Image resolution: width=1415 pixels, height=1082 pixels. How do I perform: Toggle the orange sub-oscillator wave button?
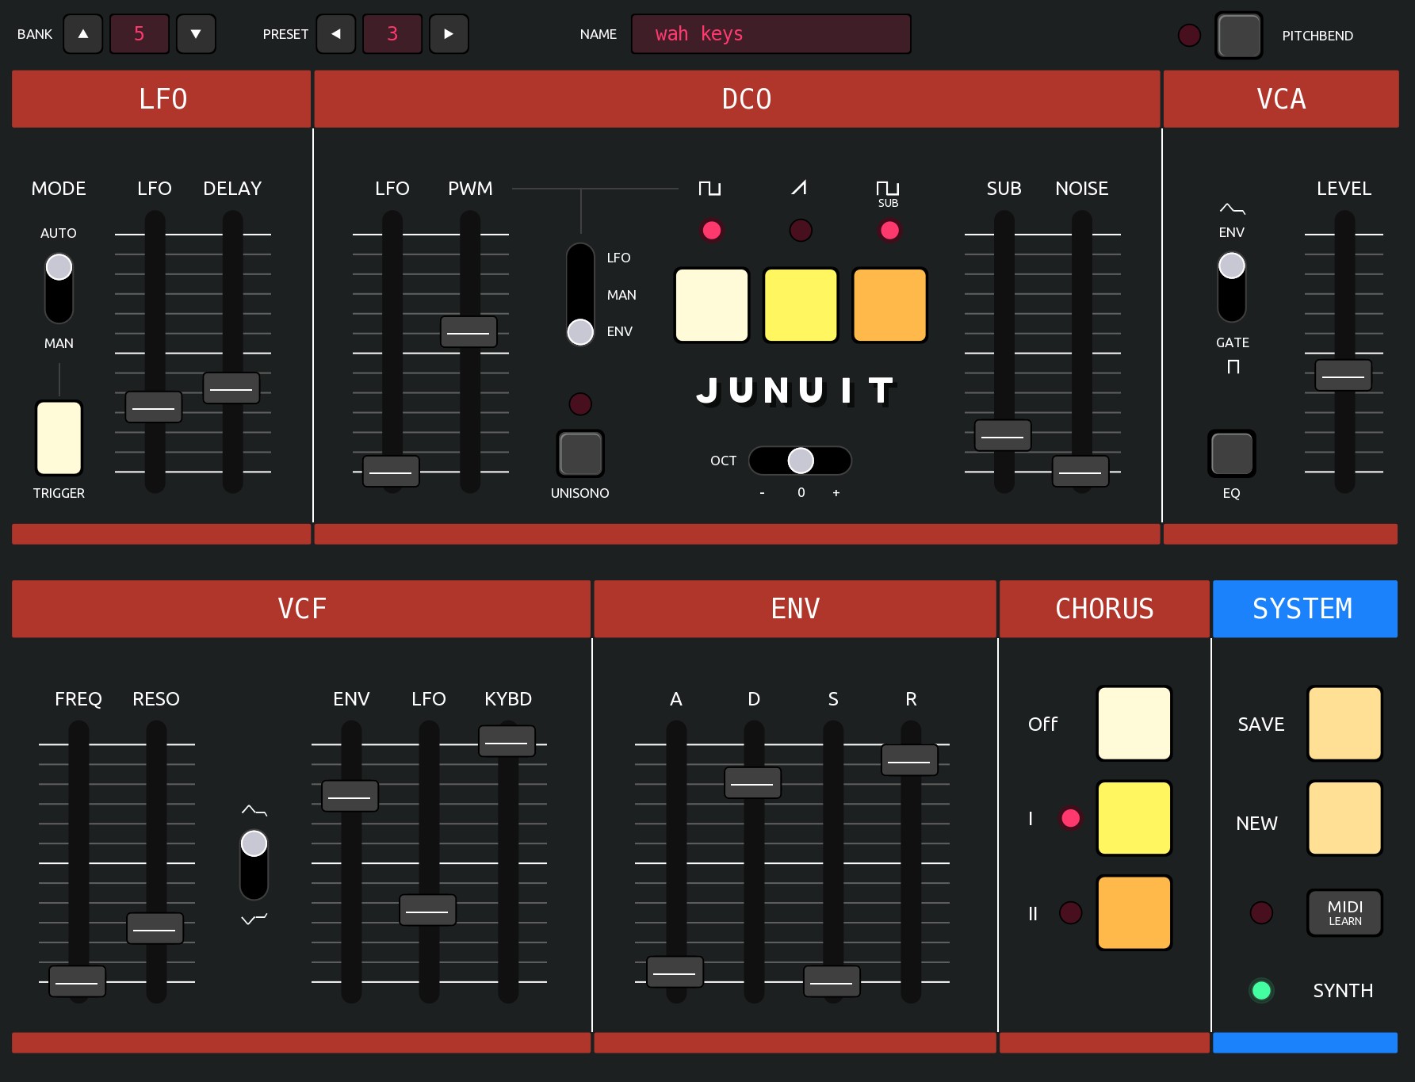coord(889,305)
